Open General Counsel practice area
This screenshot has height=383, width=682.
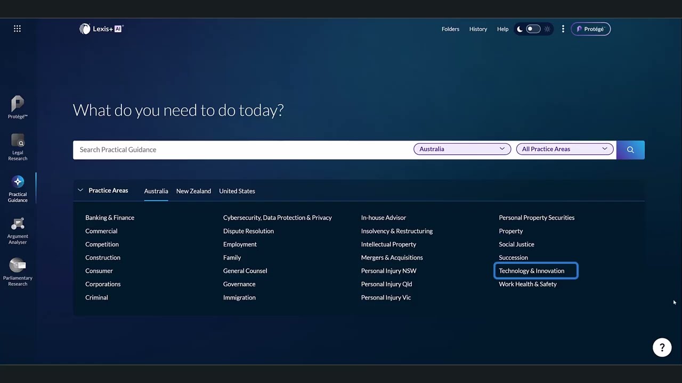pos(245,271)
